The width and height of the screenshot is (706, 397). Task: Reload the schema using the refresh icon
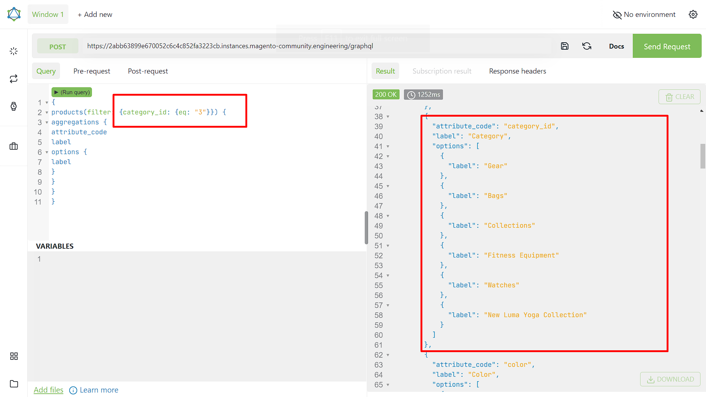(x=586, y=46)
